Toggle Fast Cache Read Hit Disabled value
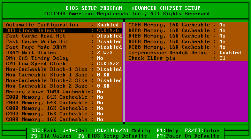 click(109, 36)
